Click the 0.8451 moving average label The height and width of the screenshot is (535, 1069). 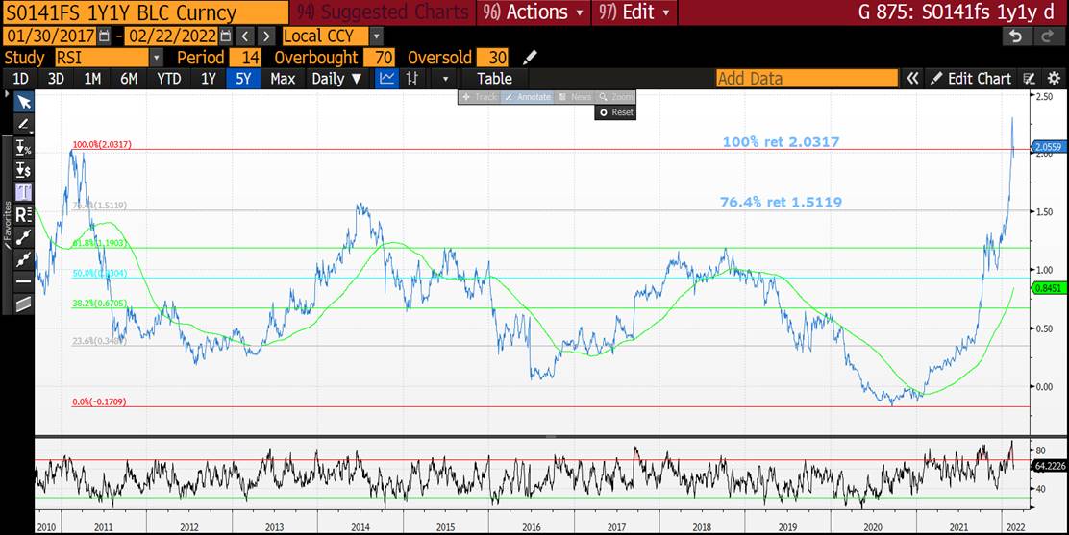pos(1051,288)
